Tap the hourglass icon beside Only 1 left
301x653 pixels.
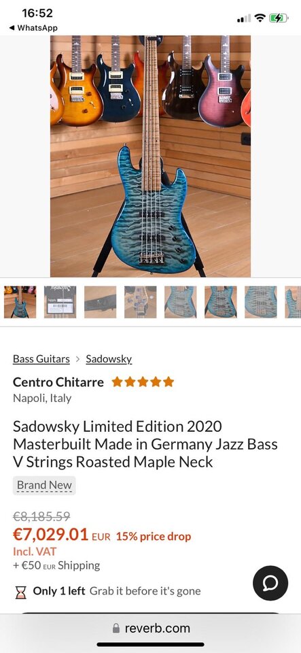tap(21, 592)
